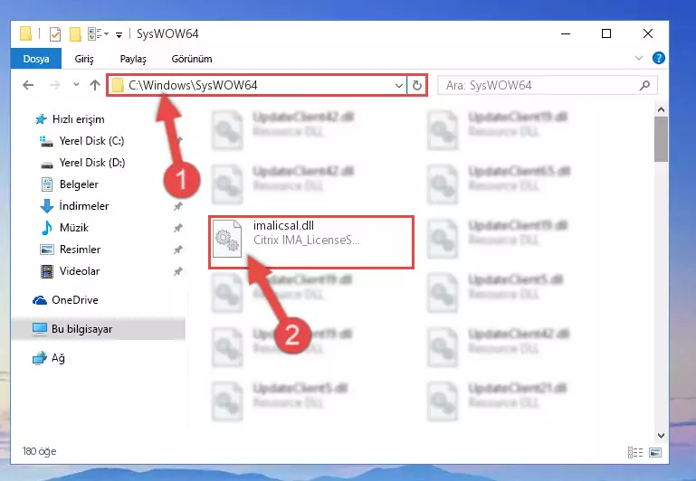This screenshot has width=696, height=481.
Task: Open the Resimler folder
Action: pyautogui.click(x=80, y=250)
